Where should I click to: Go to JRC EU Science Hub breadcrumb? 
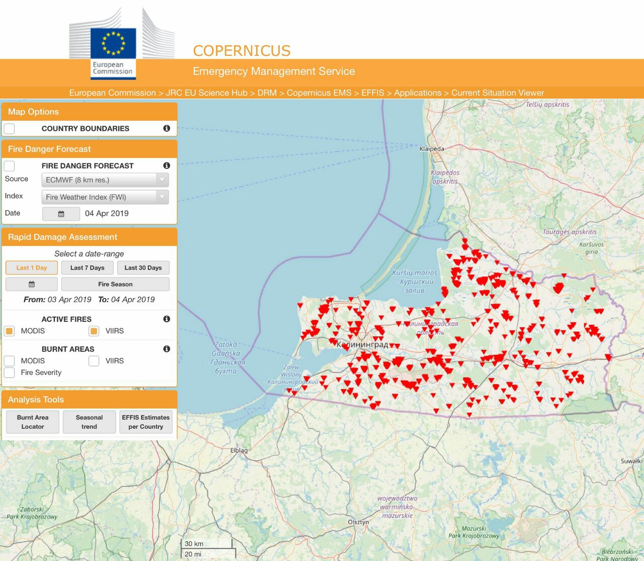click(207, 92)
